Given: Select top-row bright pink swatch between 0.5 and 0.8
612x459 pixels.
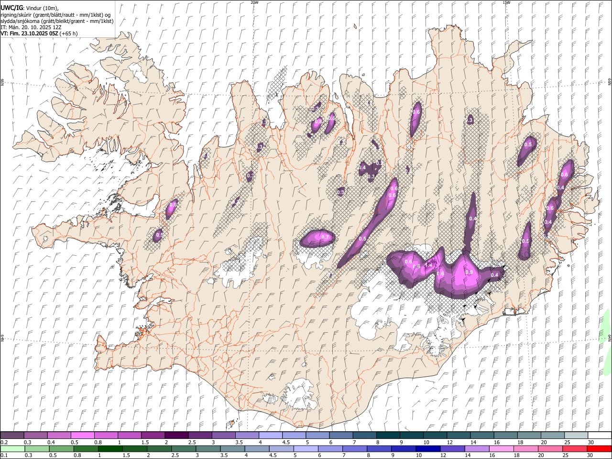Looking at the screenshot, I should coord(82,435).
